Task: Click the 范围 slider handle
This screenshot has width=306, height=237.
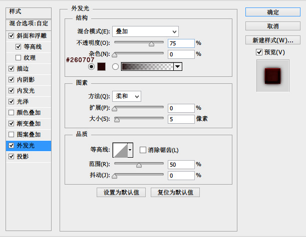Action: (139, 165)
